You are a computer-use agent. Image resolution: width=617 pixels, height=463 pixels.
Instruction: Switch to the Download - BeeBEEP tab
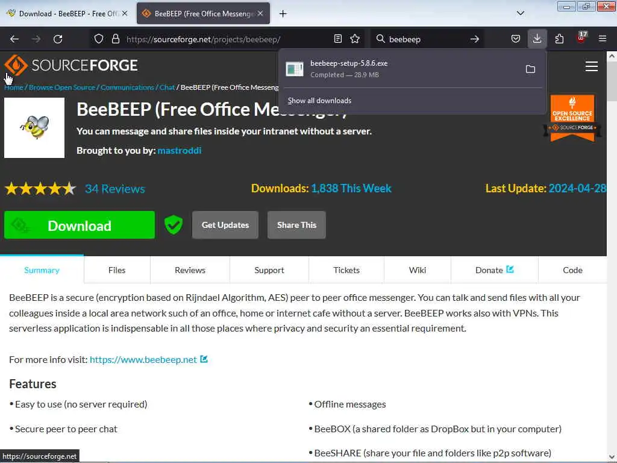point(63,13)
